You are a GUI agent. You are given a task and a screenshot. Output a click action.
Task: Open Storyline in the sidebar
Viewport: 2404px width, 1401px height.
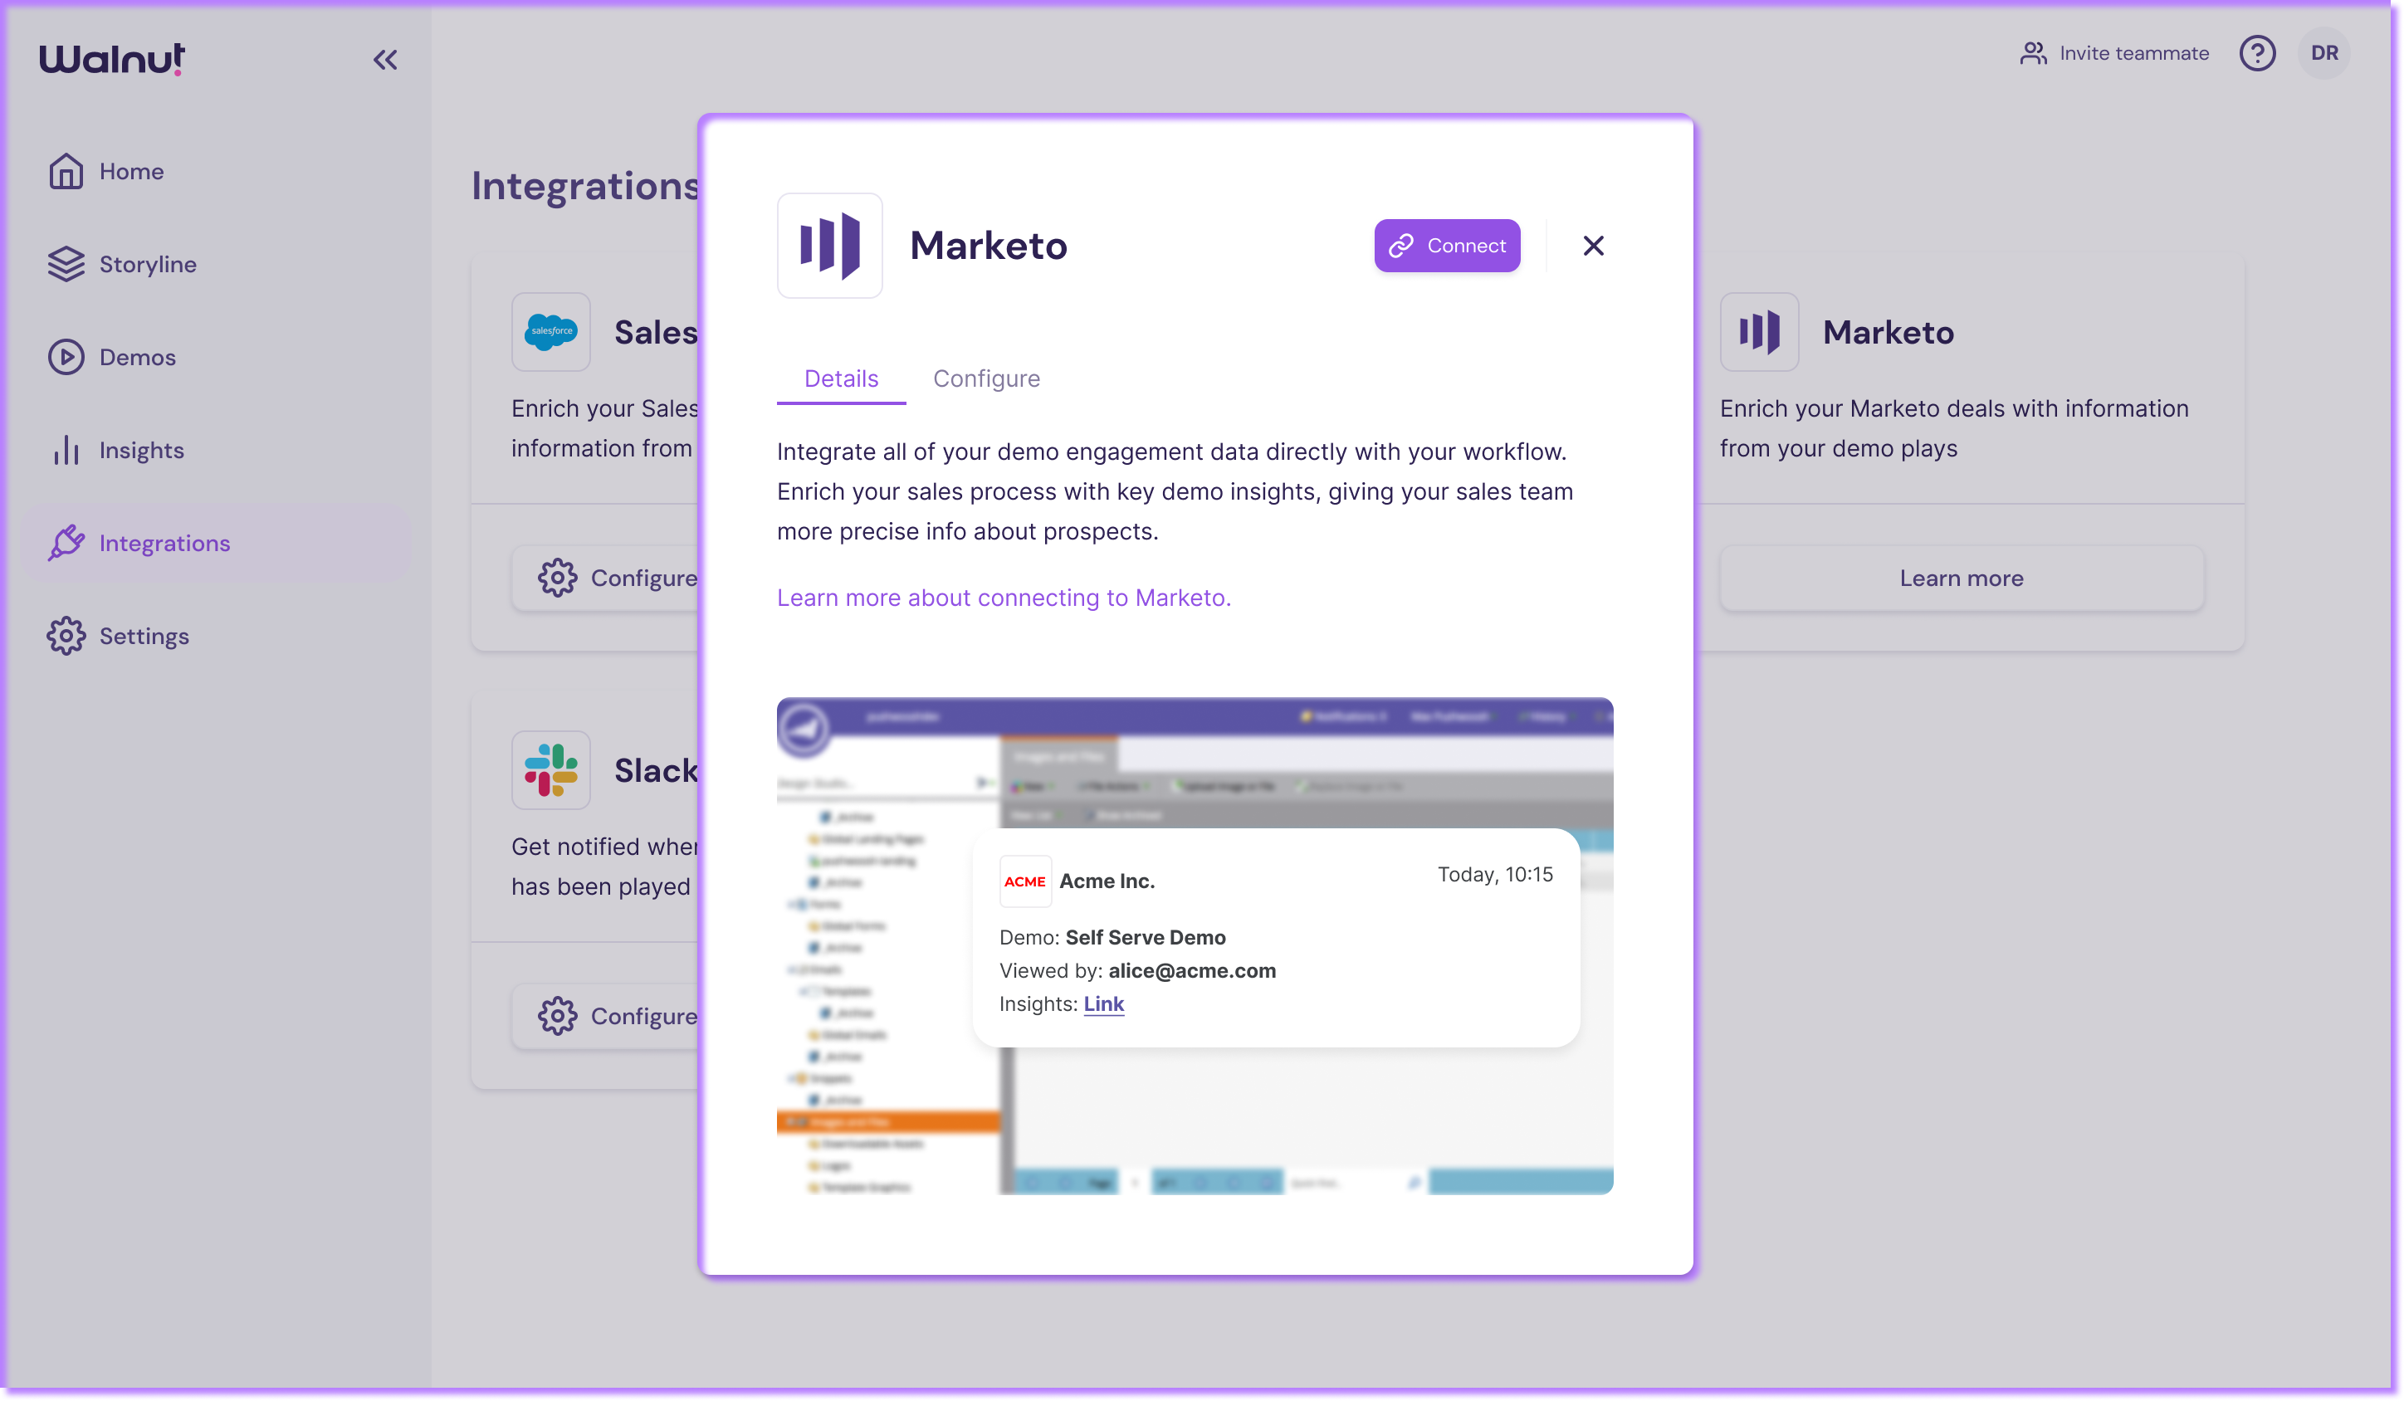pos(217,264)
